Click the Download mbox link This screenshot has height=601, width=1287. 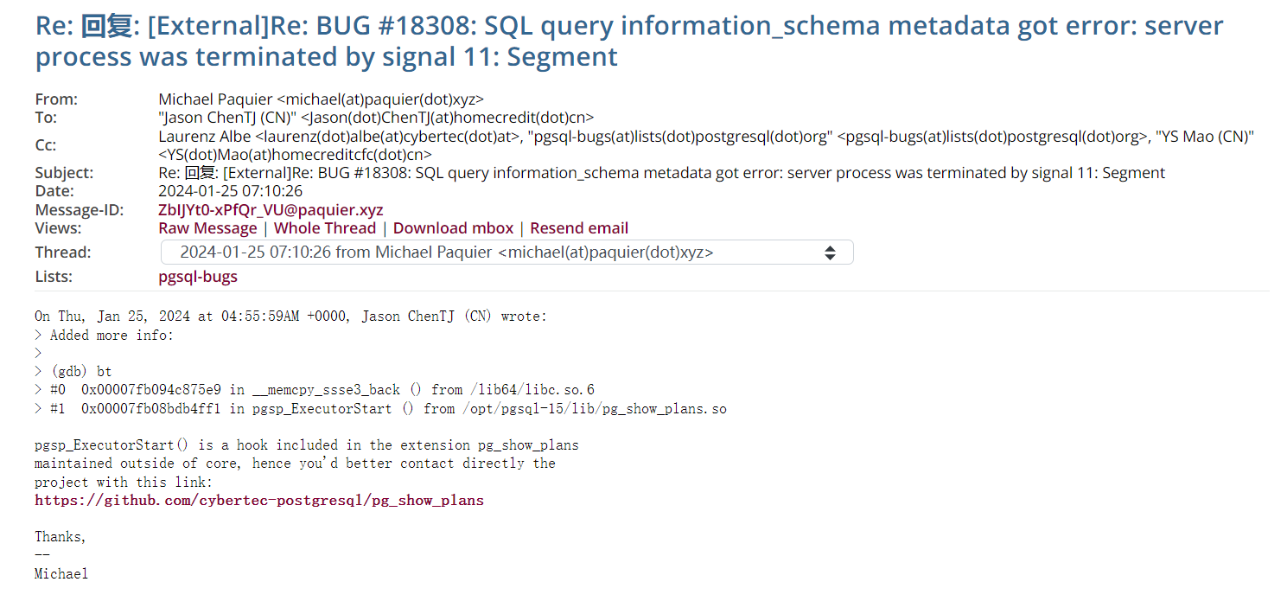click(x=453, y=228)
